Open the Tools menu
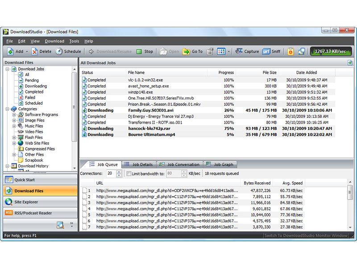The width and height of the screenshot is (357, 268). point(74,41)
